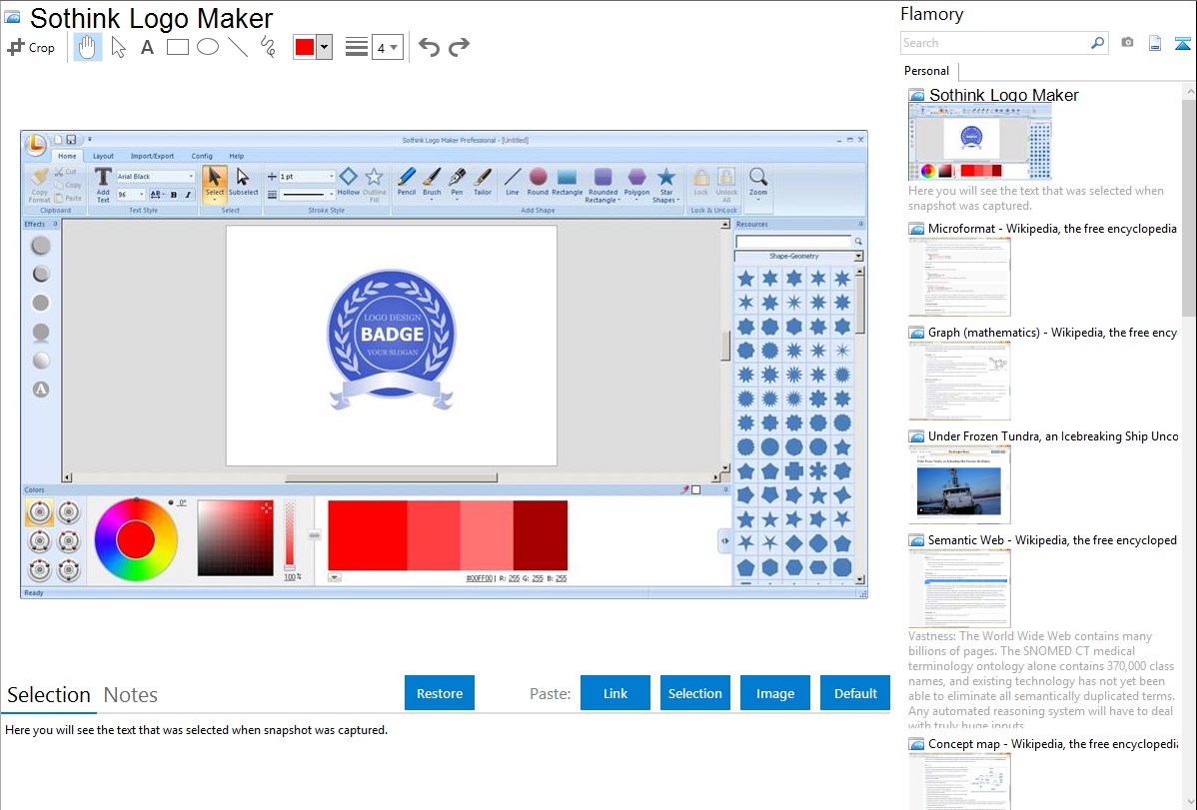Click the Concept map snapshot title
The width and height of the screenshot is (1197, 810).
pos(1052,743)
